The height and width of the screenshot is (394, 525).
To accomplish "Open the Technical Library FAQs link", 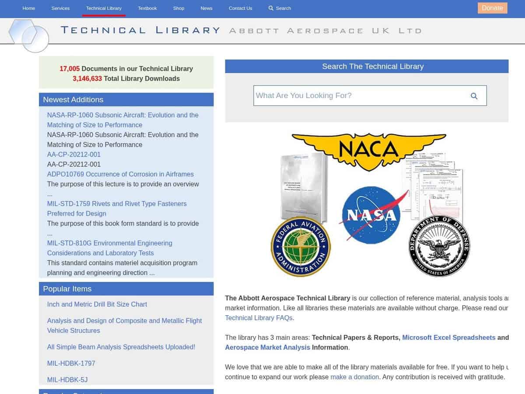I will (x=259, y=318).
